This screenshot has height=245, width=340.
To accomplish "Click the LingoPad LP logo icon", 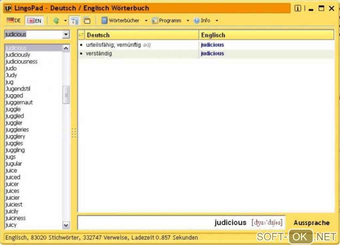I will pos(8,8).
